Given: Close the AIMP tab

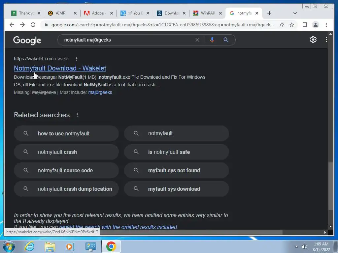Looking at the screenshot, I should pos(75,13).
